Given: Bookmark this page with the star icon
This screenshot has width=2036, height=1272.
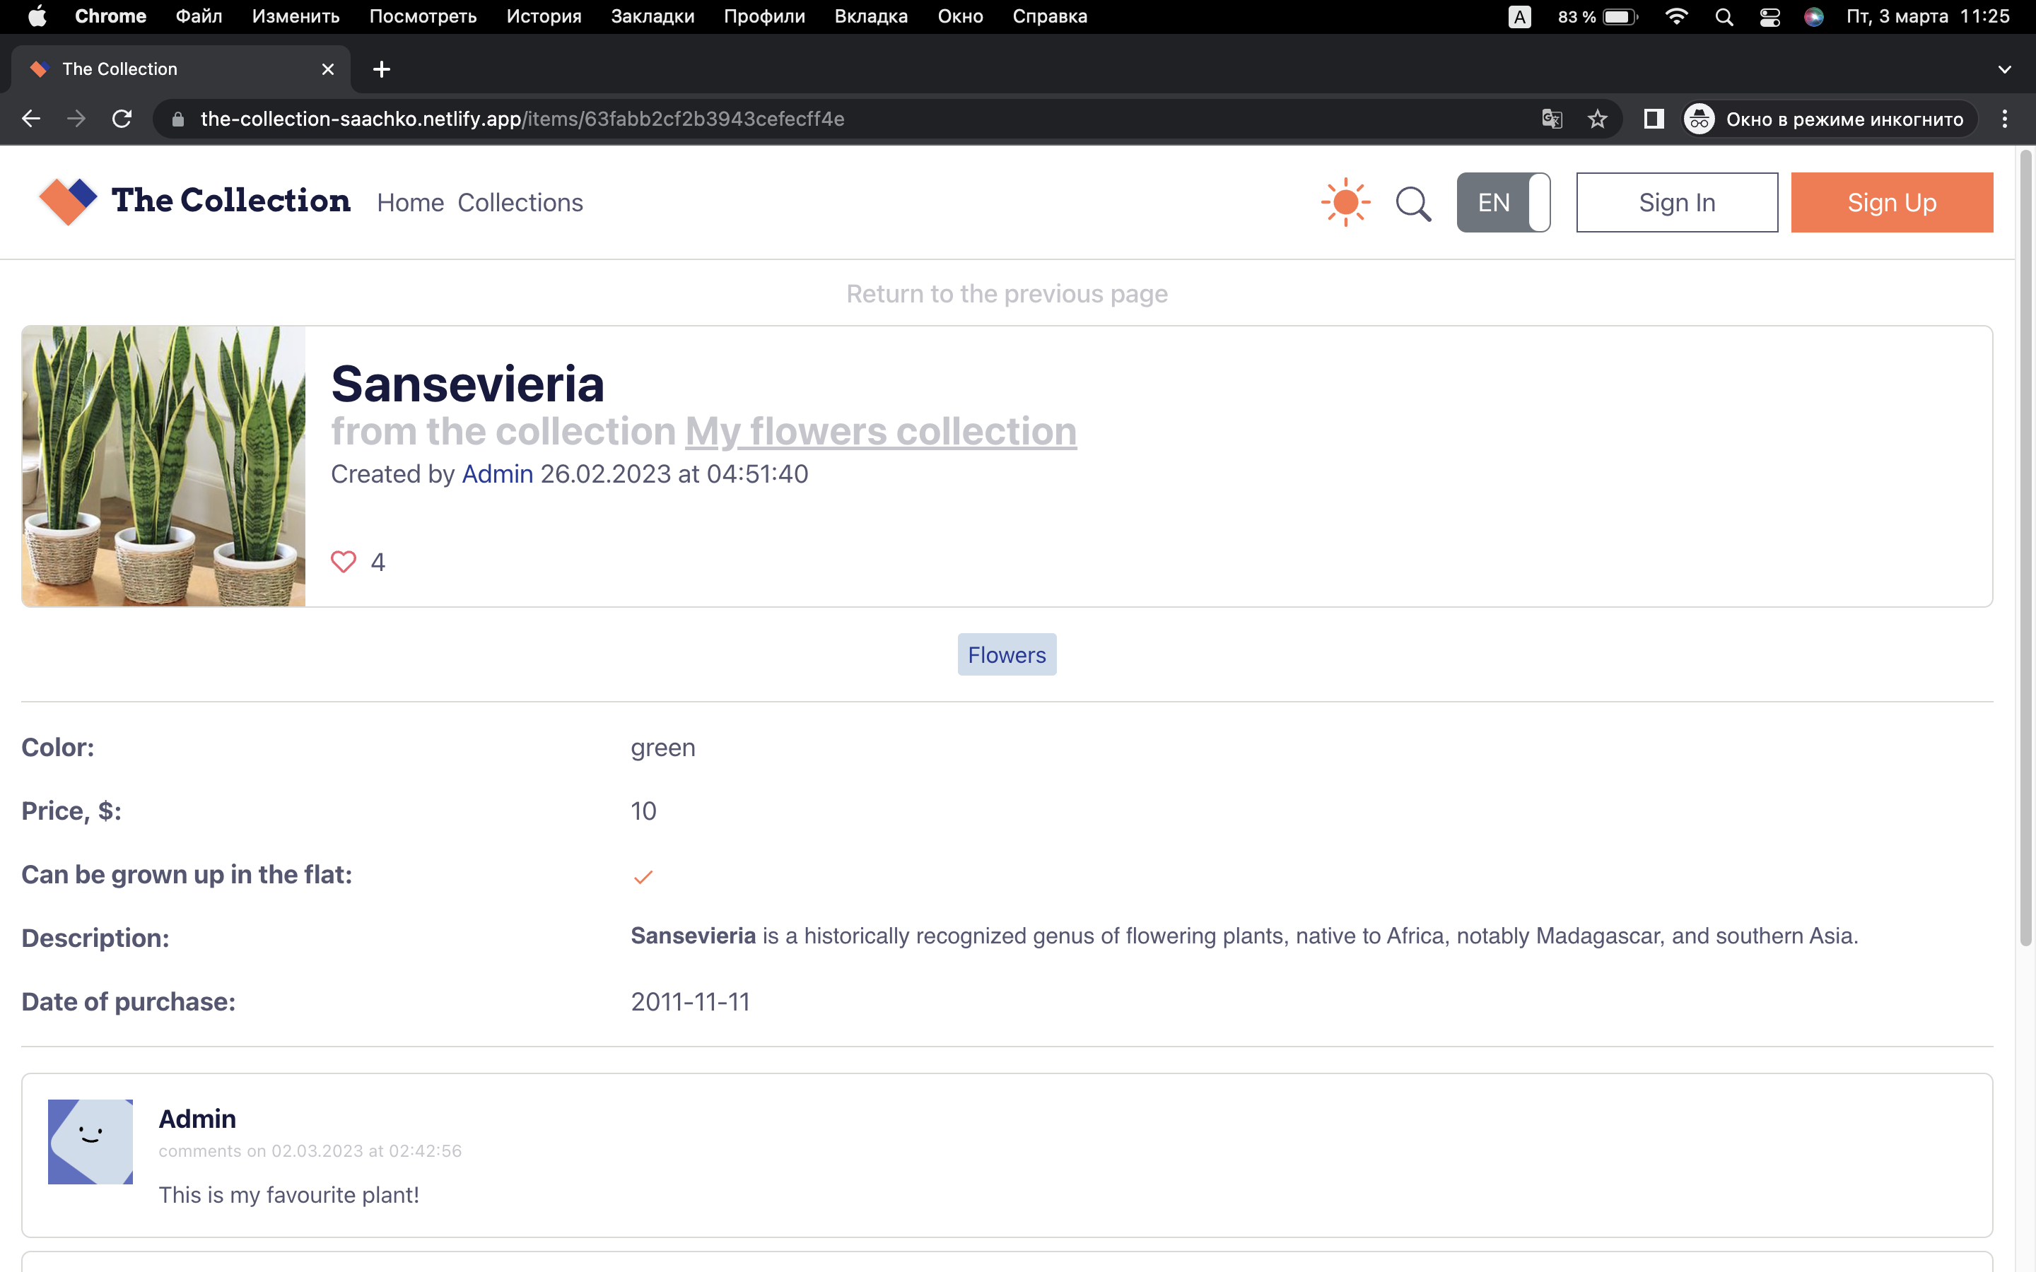Looking at the screenshot, I should (1597, 119).
